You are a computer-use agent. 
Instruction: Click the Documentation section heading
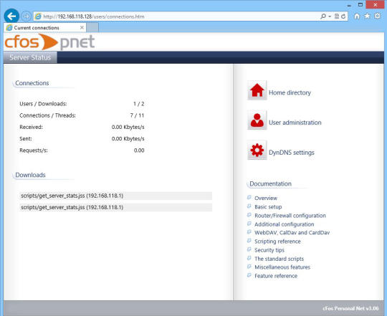pyautogui.click(x=270, y=183)
